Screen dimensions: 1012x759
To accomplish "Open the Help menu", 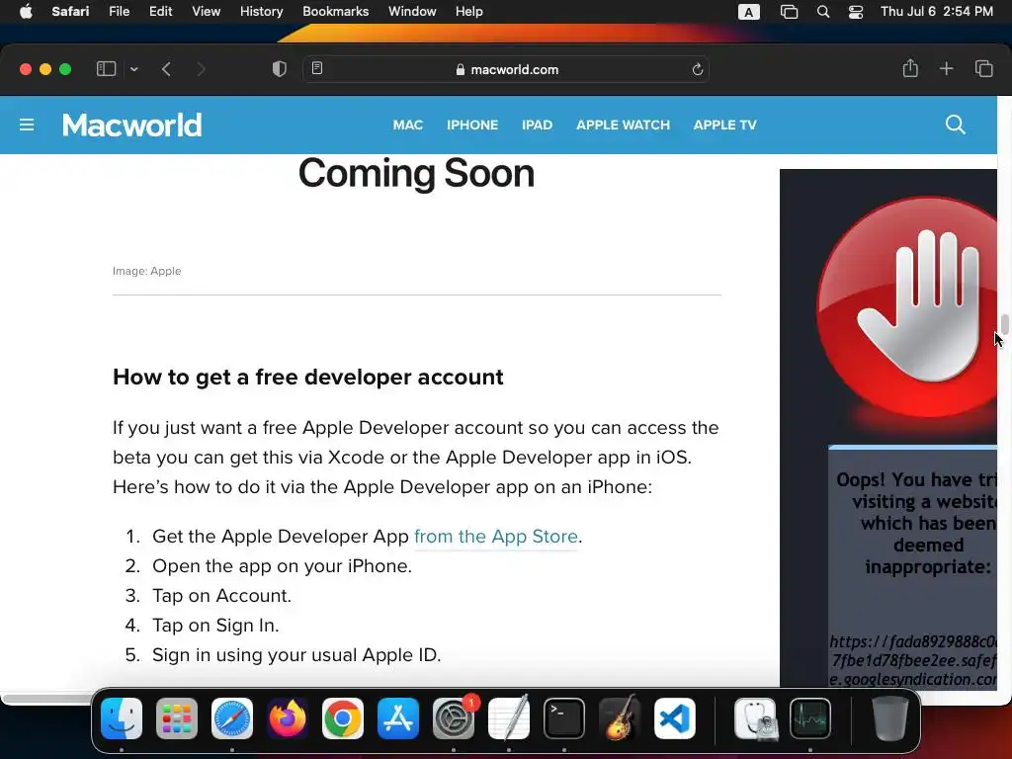I will tap(469, 12).
